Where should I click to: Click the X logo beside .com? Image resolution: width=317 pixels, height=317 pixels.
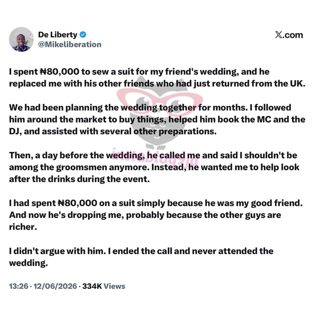coord(278,35)
